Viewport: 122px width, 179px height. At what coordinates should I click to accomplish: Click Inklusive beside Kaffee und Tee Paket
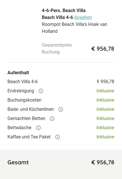[105, 137]
